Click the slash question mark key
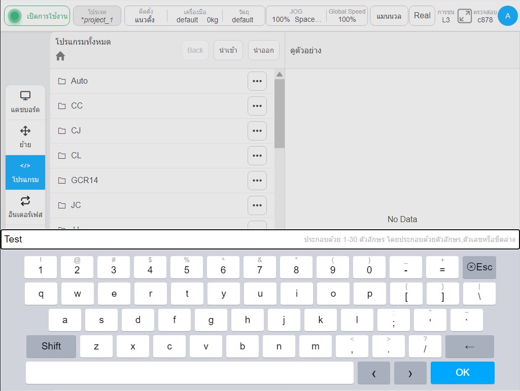 click(425, 346)
